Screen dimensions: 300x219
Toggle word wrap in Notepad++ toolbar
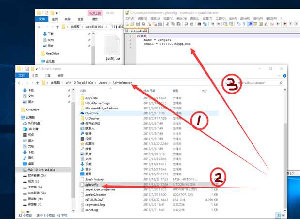tap(238, 24)
